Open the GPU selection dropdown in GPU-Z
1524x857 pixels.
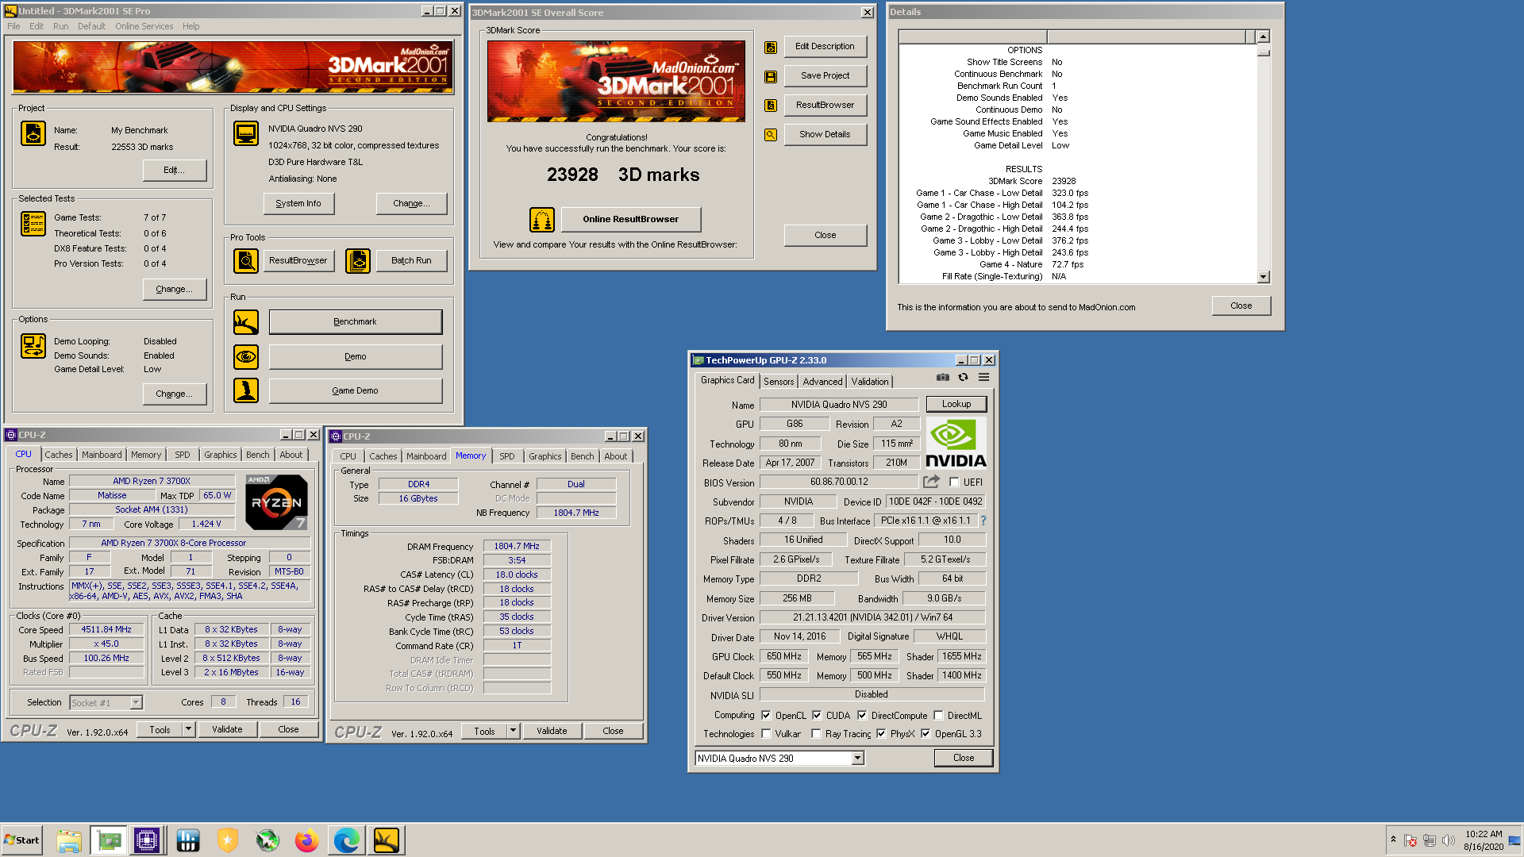pyautogui.click(x=858, y=759)
